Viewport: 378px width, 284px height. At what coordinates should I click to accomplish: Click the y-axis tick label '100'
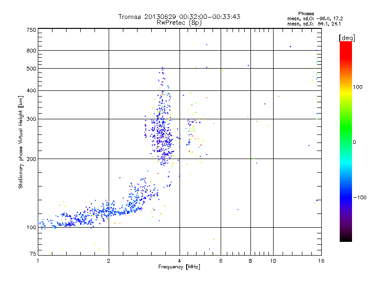[x=31, y=228]
